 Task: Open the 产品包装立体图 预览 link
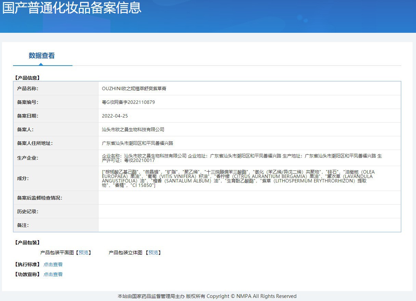point(154,252)
